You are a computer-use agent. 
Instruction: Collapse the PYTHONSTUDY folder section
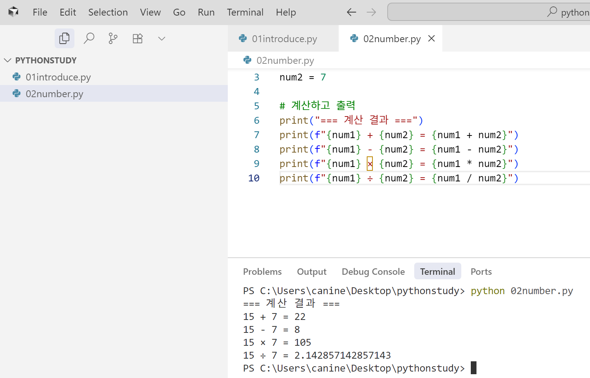tap(114, 60)
